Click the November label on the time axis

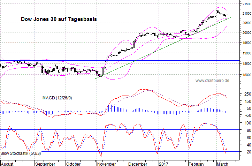coord(106,164)
